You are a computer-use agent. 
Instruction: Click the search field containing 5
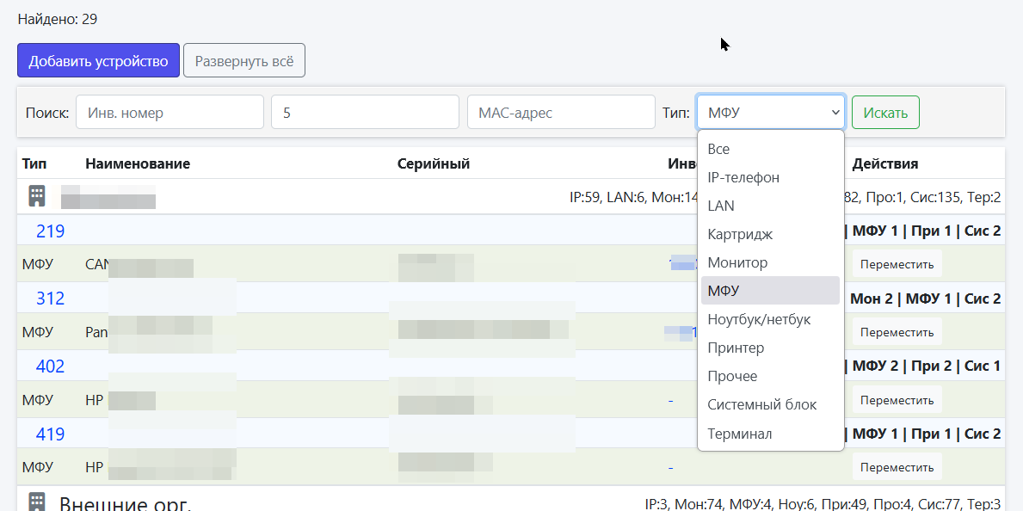(x=366, y=112)
